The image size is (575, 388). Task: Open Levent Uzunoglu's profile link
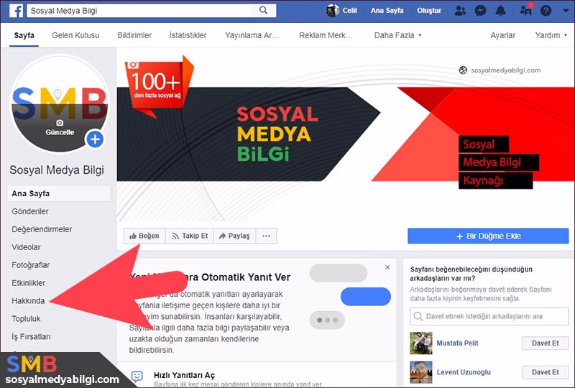464,372
